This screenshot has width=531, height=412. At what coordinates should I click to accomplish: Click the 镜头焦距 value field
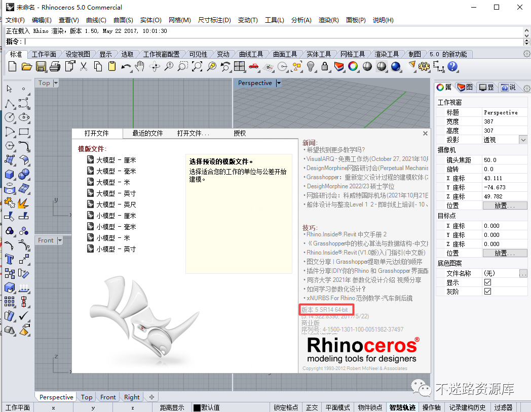coord(505,160)
